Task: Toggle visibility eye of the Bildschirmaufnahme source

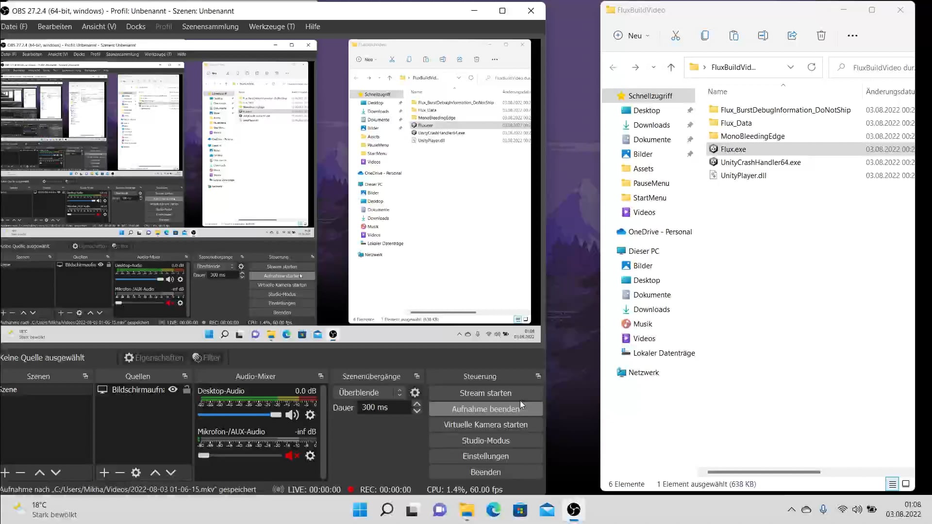Action: pos(173,390)
